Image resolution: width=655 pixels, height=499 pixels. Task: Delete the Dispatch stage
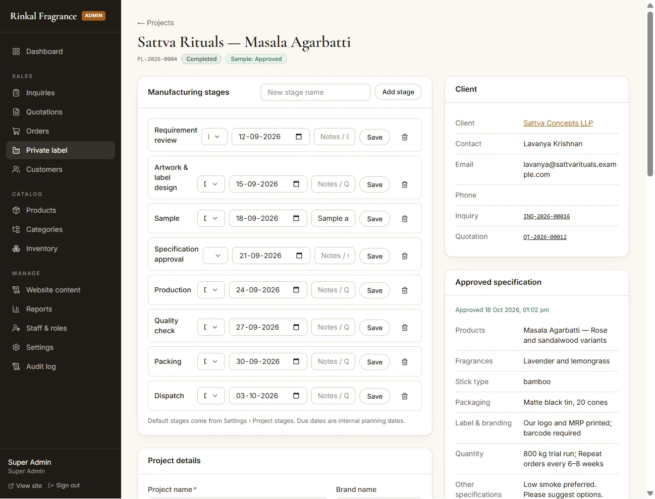coord(405,396)
